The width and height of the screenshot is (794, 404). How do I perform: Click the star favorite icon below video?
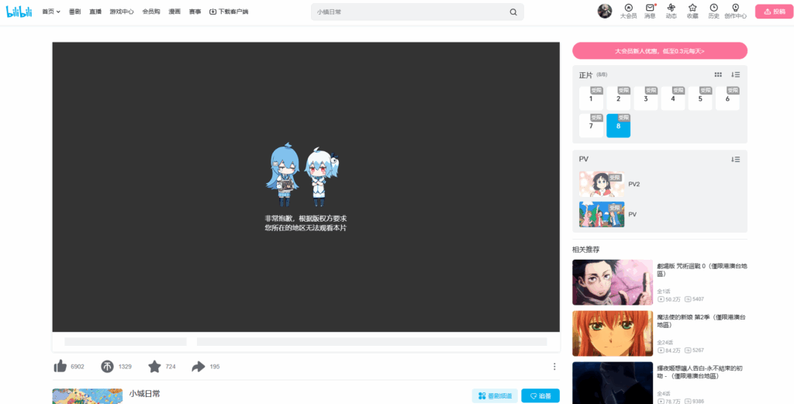pos(154,366)
